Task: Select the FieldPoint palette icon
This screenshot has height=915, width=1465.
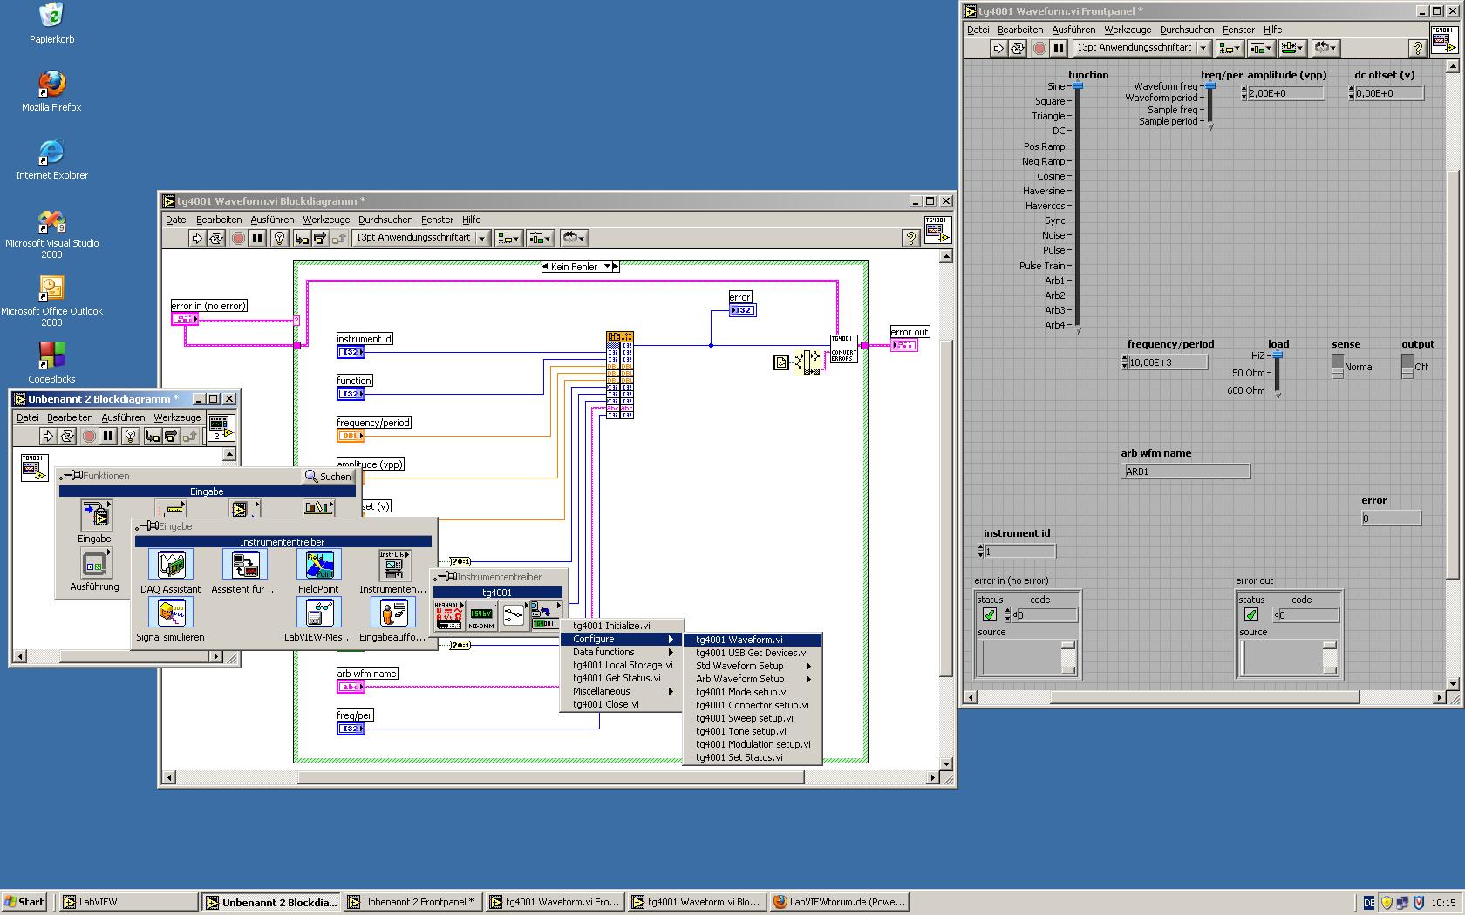Action: tap(318, 566)
